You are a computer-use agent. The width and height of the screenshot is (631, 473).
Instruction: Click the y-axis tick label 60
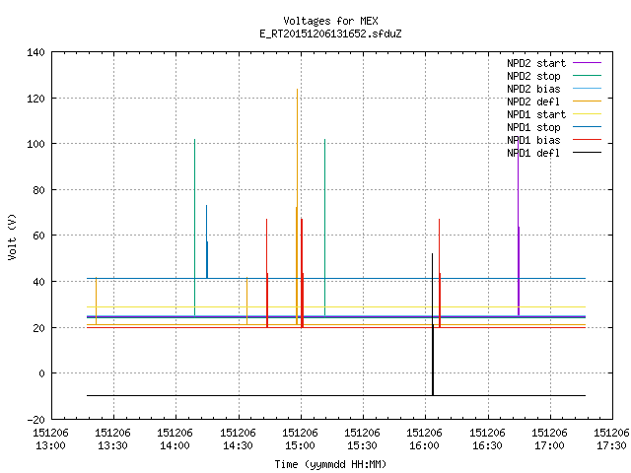(x=38, y=236)
